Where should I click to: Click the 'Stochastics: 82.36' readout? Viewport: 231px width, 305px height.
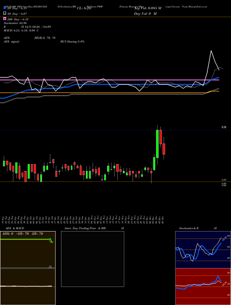(15, 23)
